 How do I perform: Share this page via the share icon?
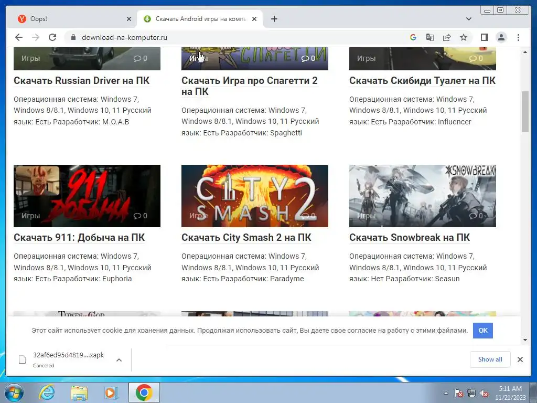[447, 37]
